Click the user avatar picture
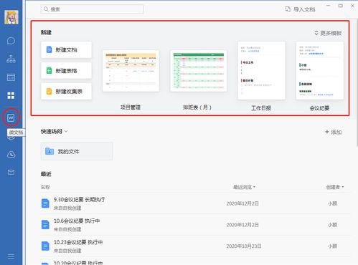The image size is (358, 265). coord(11,17)
